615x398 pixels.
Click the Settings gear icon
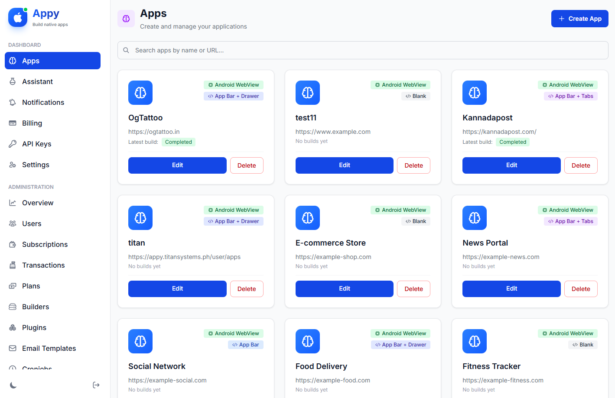click(x=13, y=165)
